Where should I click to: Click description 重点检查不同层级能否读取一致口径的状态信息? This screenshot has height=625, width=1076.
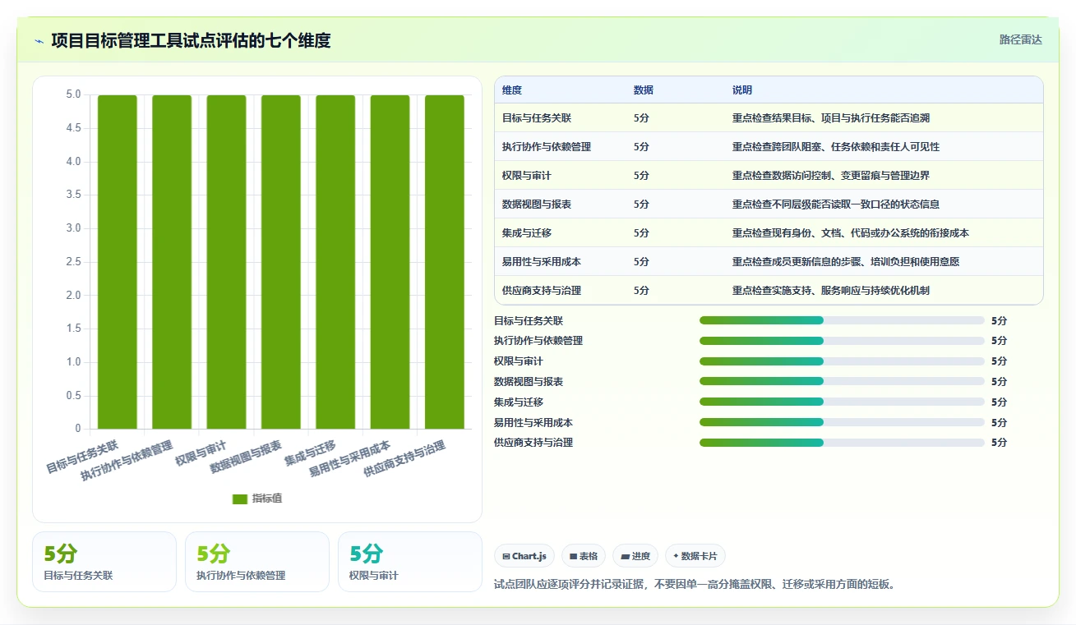(x=836, y=205)
